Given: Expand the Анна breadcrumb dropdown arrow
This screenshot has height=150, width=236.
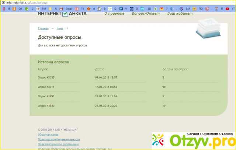Looking at the screenshot, I should 67,28.
